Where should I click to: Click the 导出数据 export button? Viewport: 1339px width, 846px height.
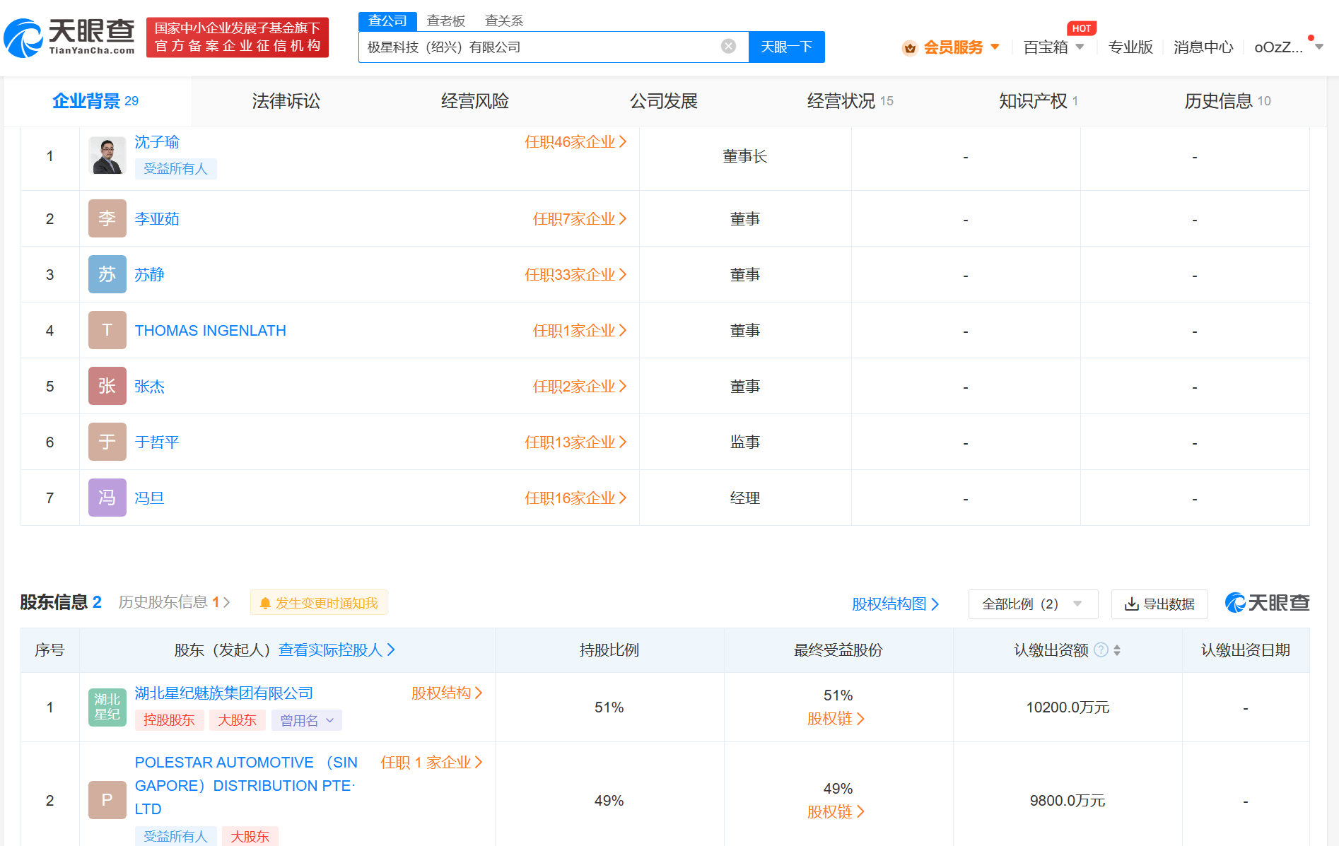coord(1159,604)
